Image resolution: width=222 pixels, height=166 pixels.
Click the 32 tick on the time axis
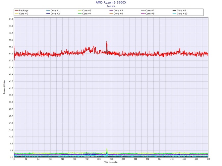[26, 159]
